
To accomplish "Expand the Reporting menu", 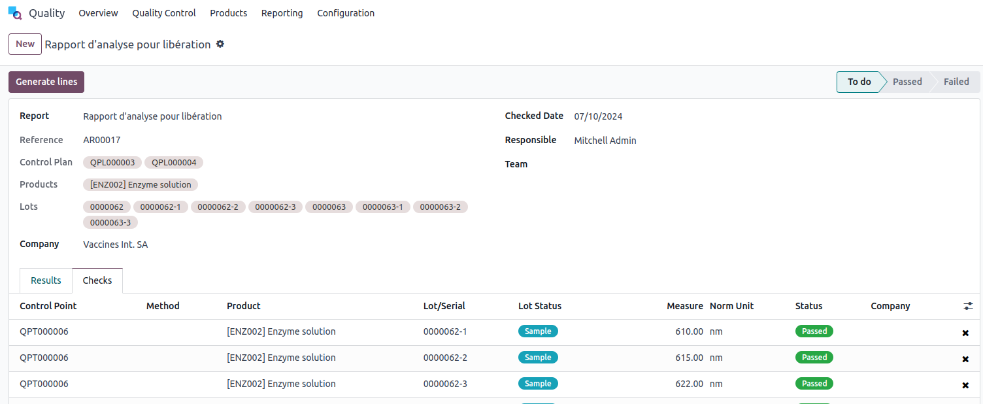I will click(282, 13).
